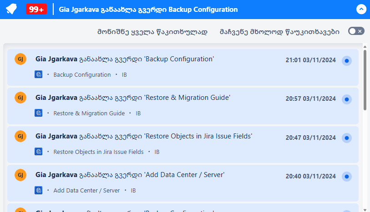Click GJ avatar in Backup Configuration 21:01 row
The height and width of the screenshot is (212, 370).
[x=20, y=59]
